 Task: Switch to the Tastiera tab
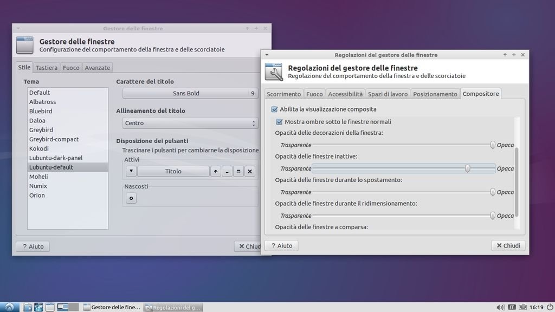coord(47,68)
